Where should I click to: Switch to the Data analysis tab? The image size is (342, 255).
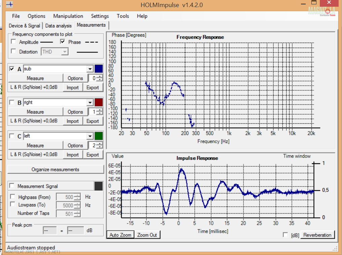coord(59,26)
